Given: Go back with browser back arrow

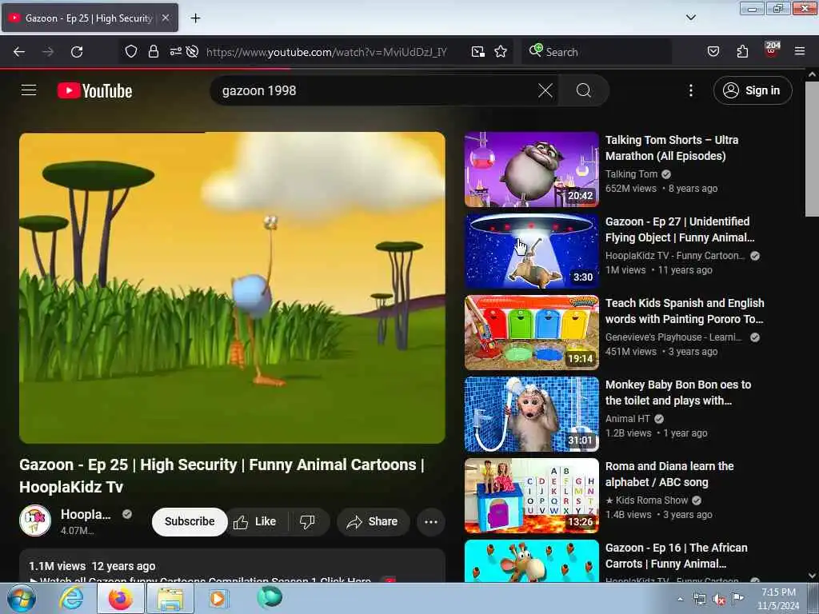Looking at the screenshot, I should [19, 52].
